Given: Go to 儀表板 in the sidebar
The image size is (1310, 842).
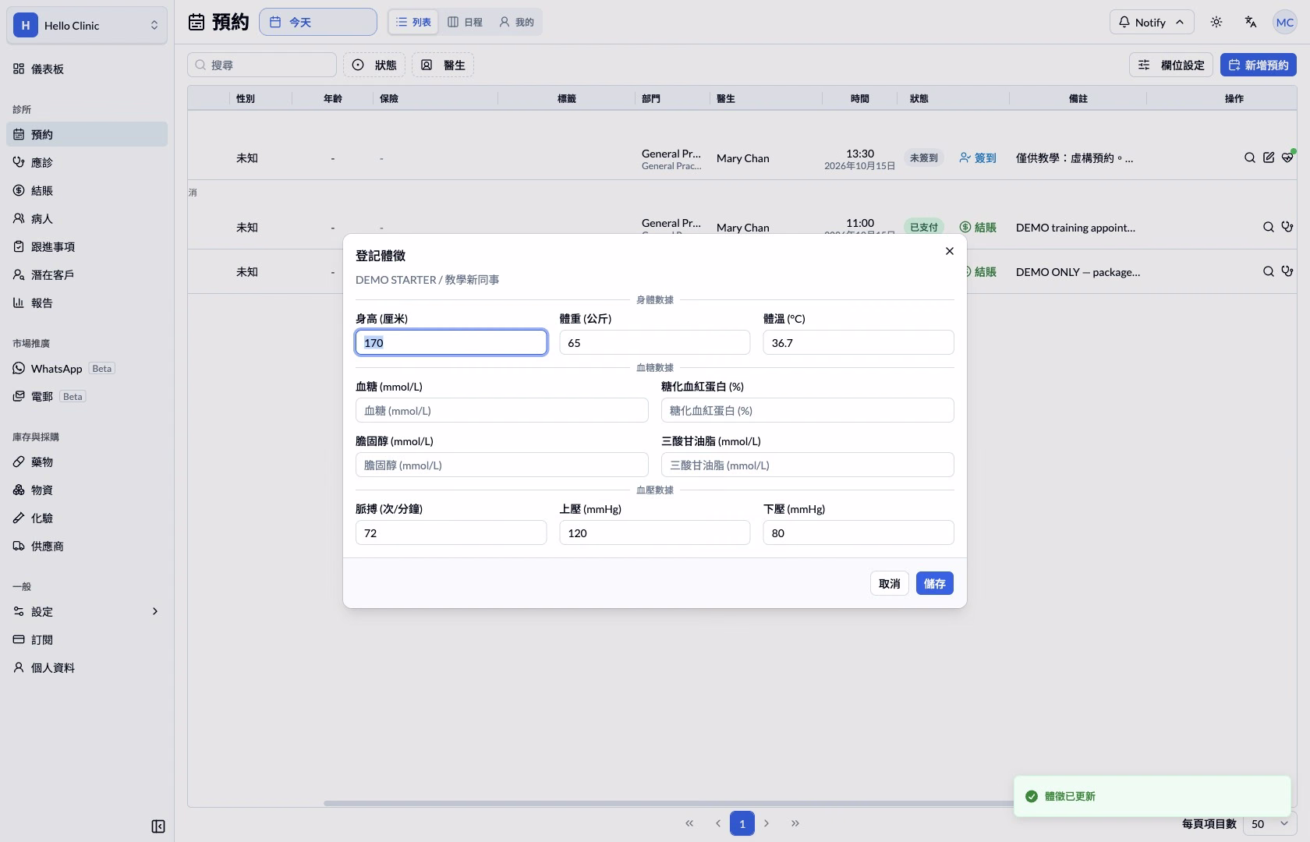Looking at the screenshot, I should [x=87, y=69].
